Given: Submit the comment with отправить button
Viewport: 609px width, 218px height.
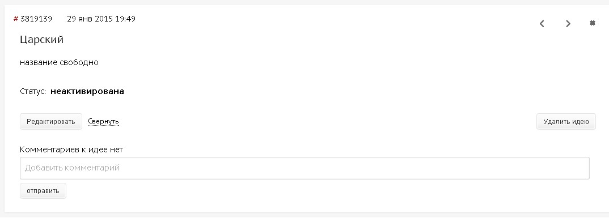Looking at the screenshot, I should click(x=43, y=190).
